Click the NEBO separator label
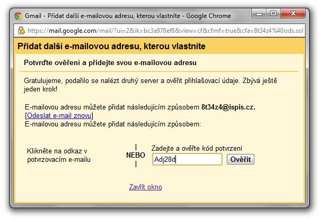This screenshot has height=219, width=319. [136, 156]
